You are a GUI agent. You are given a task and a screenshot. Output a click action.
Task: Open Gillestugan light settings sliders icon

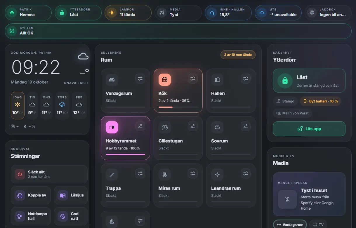[193, 126]
